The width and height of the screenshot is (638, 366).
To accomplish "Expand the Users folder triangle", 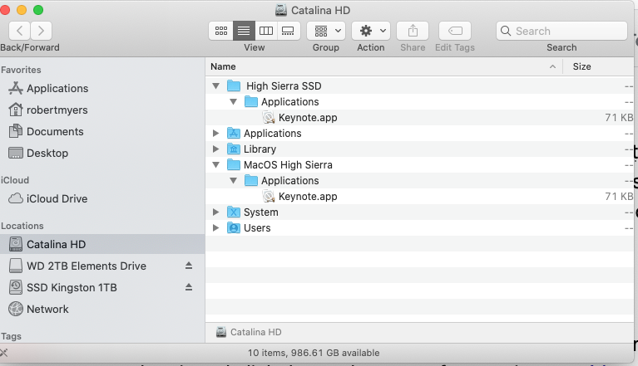I will click(x=216, y=228).
